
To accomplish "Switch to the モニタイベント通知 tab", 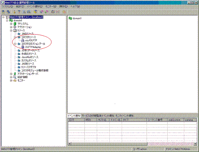I will click(x=124, y=116).
